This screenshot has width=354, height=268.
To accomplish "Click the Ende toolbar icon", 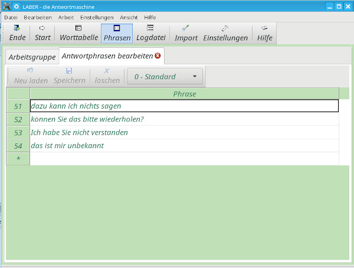I will coord(17,33).
